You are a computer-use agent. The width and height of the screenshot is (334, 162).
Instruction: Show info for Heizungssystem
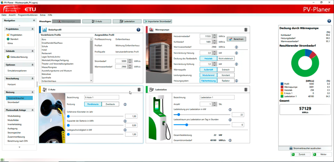click(236, 81)
